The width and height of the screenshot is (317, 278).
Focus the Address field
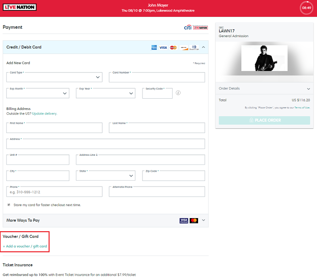[x=106, y=144]
